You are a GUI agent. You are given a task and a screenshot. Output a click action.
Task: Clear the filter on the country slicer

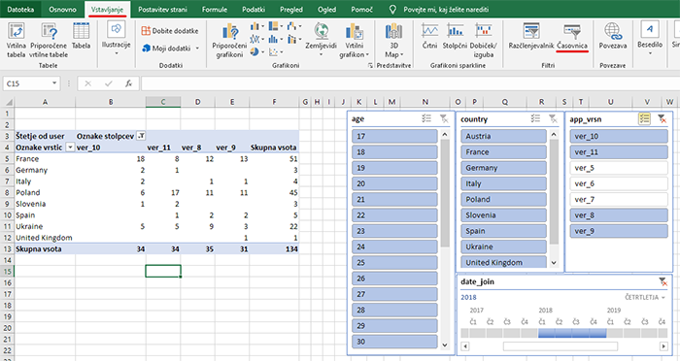tap(553, 118)
